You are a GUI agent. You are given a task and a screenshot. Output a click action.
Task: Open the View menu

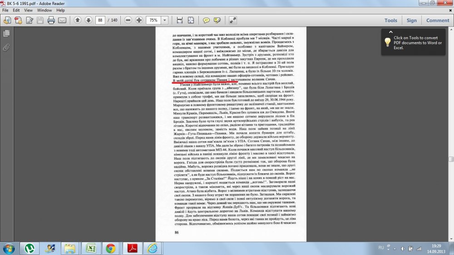[x=28, y=10]
